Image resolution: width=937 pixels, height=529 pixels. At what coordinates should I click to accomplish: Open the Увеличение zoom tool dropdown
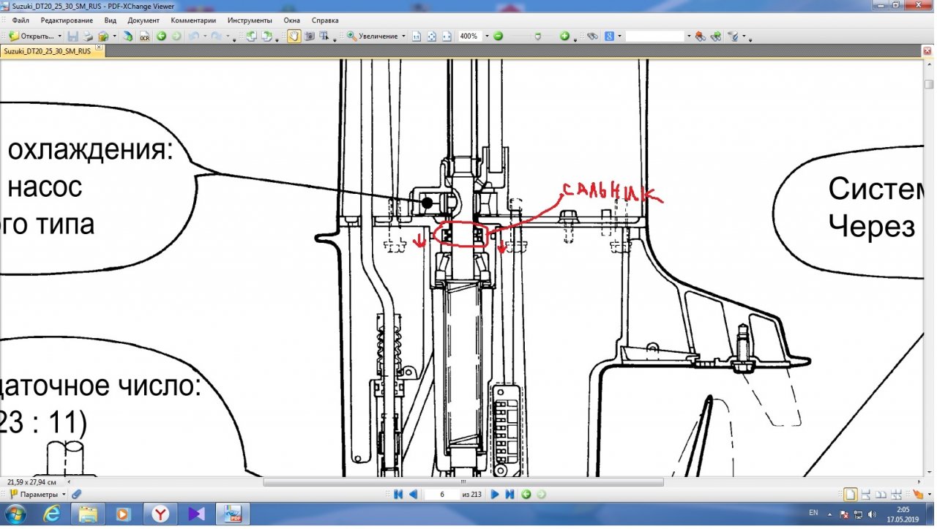point(403,36)
